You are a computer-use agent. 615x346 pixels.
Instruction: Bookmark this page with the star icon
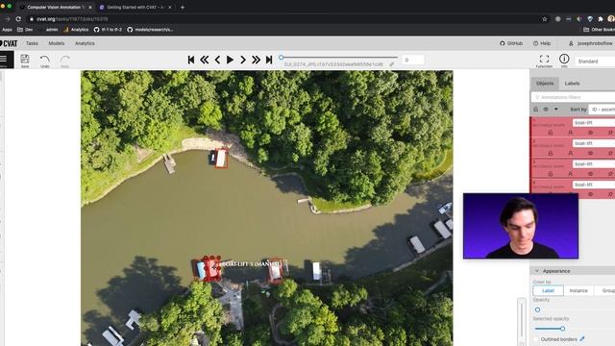(545, 19)
